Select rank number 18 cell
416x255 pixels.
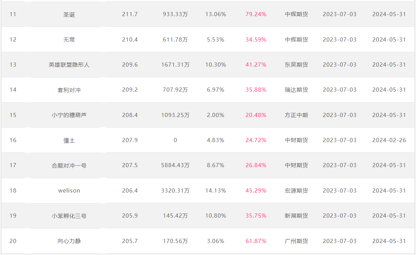(x=13, y=190)
